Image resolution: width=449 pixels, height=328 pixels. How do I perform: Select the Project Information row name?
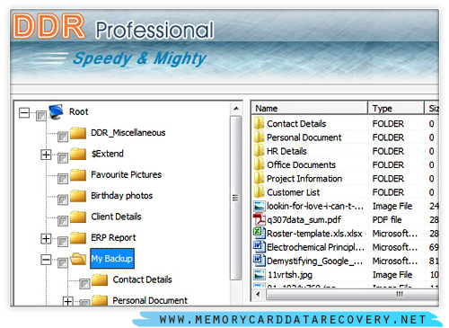[x=304, y=179]
